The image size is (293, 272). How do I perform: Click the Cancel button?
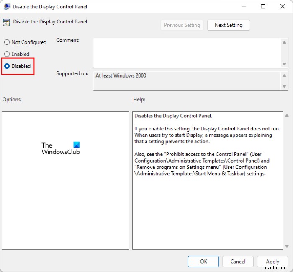click(238, 262)
